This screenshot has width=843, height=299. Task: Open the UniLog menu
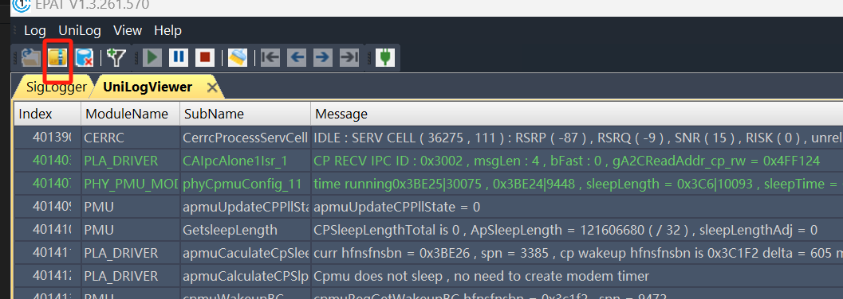coord(80,30)
